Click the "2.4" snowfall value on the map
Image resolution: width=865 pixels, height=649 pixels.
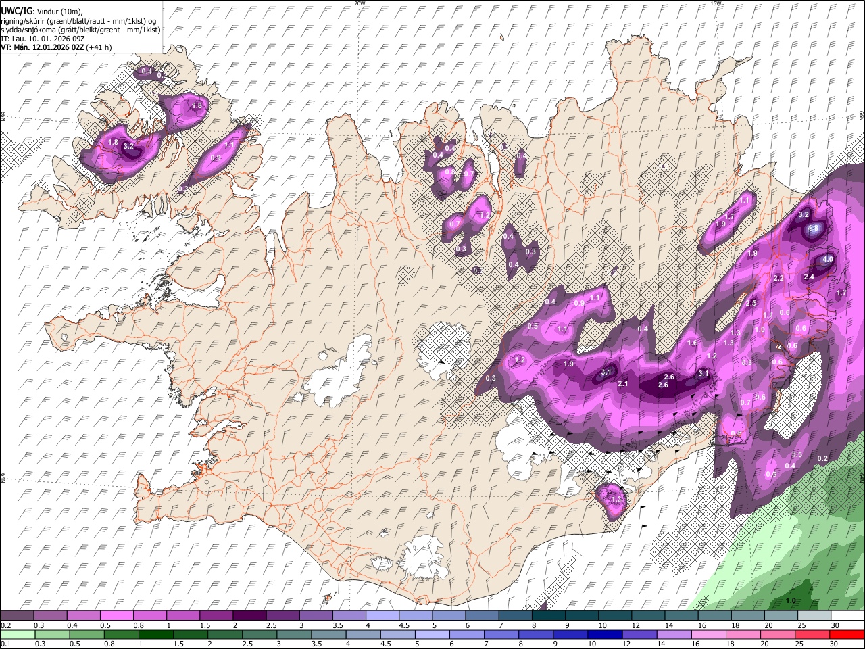809,277
